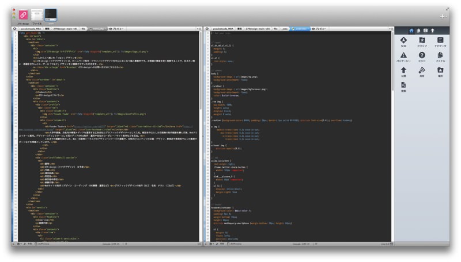
Task: Open the バリデーション warning-triangle tool
Action: (x=403, y=57)
